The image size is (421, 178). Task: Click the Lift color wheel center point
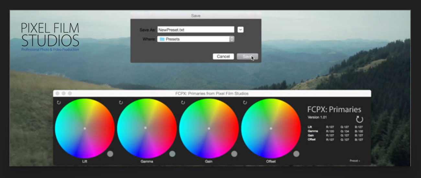click(x=85, y=128)
